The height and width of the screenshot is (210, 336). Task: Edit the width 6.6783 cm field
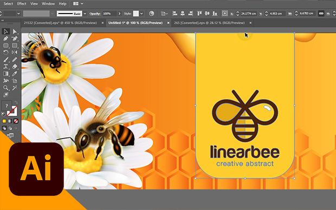tap(307, 14)
